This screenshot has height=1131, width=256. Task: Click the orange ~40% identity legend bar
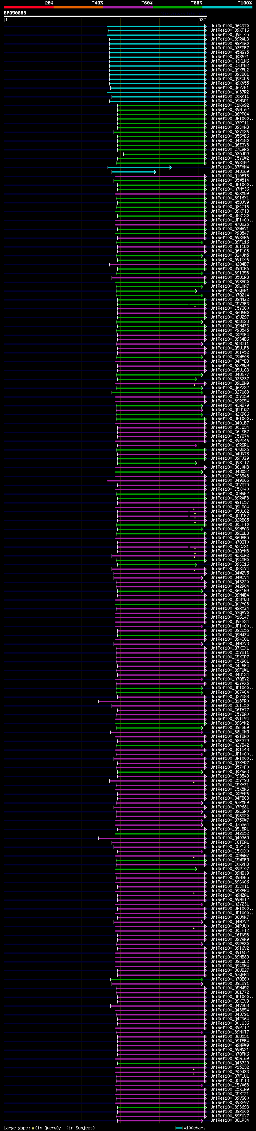pyautogui.click(x=78, y=7)
